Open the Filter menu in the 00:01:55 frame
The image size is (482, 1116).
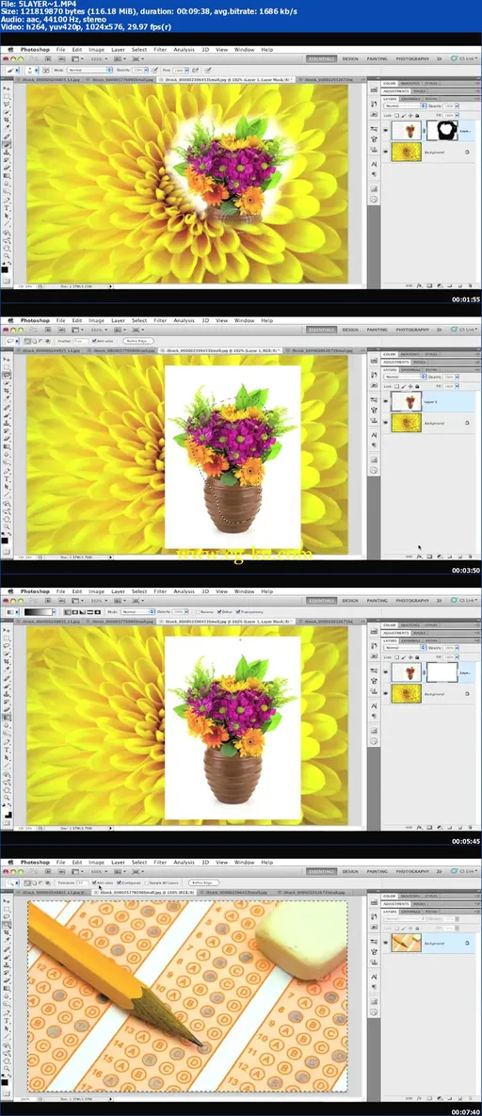point(159,50)
